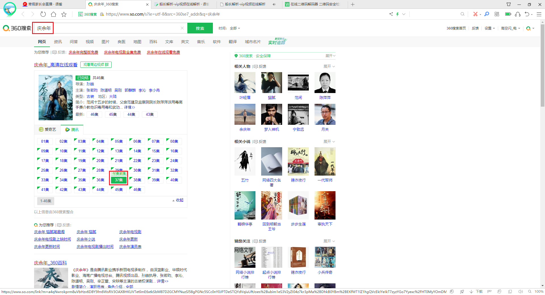Click the green 搜索 button
545x295 pixels.
click(x=200, y=28)
